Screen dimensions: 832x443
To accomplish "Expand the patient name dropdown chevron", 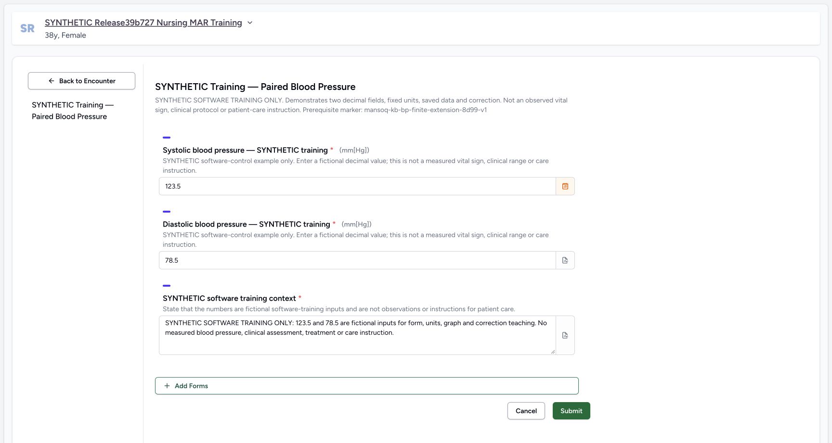I will (250, 23).
